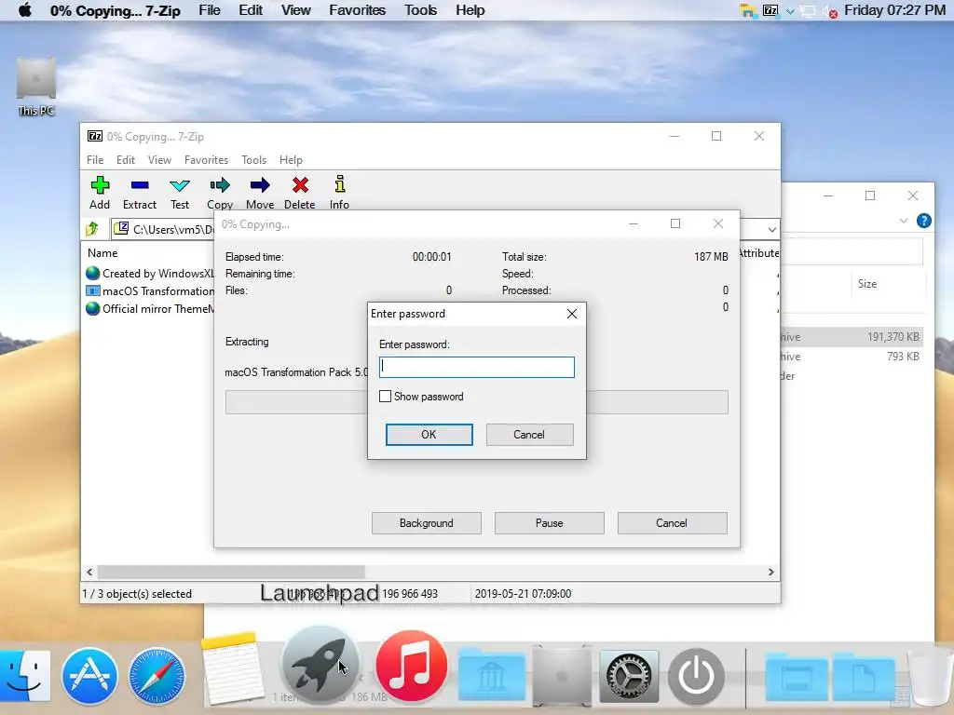The width and height of the screenshot is (954, 715).
Task: Enable the Show password checkbox
Action: pyautogui.click(x=385, y=397)
